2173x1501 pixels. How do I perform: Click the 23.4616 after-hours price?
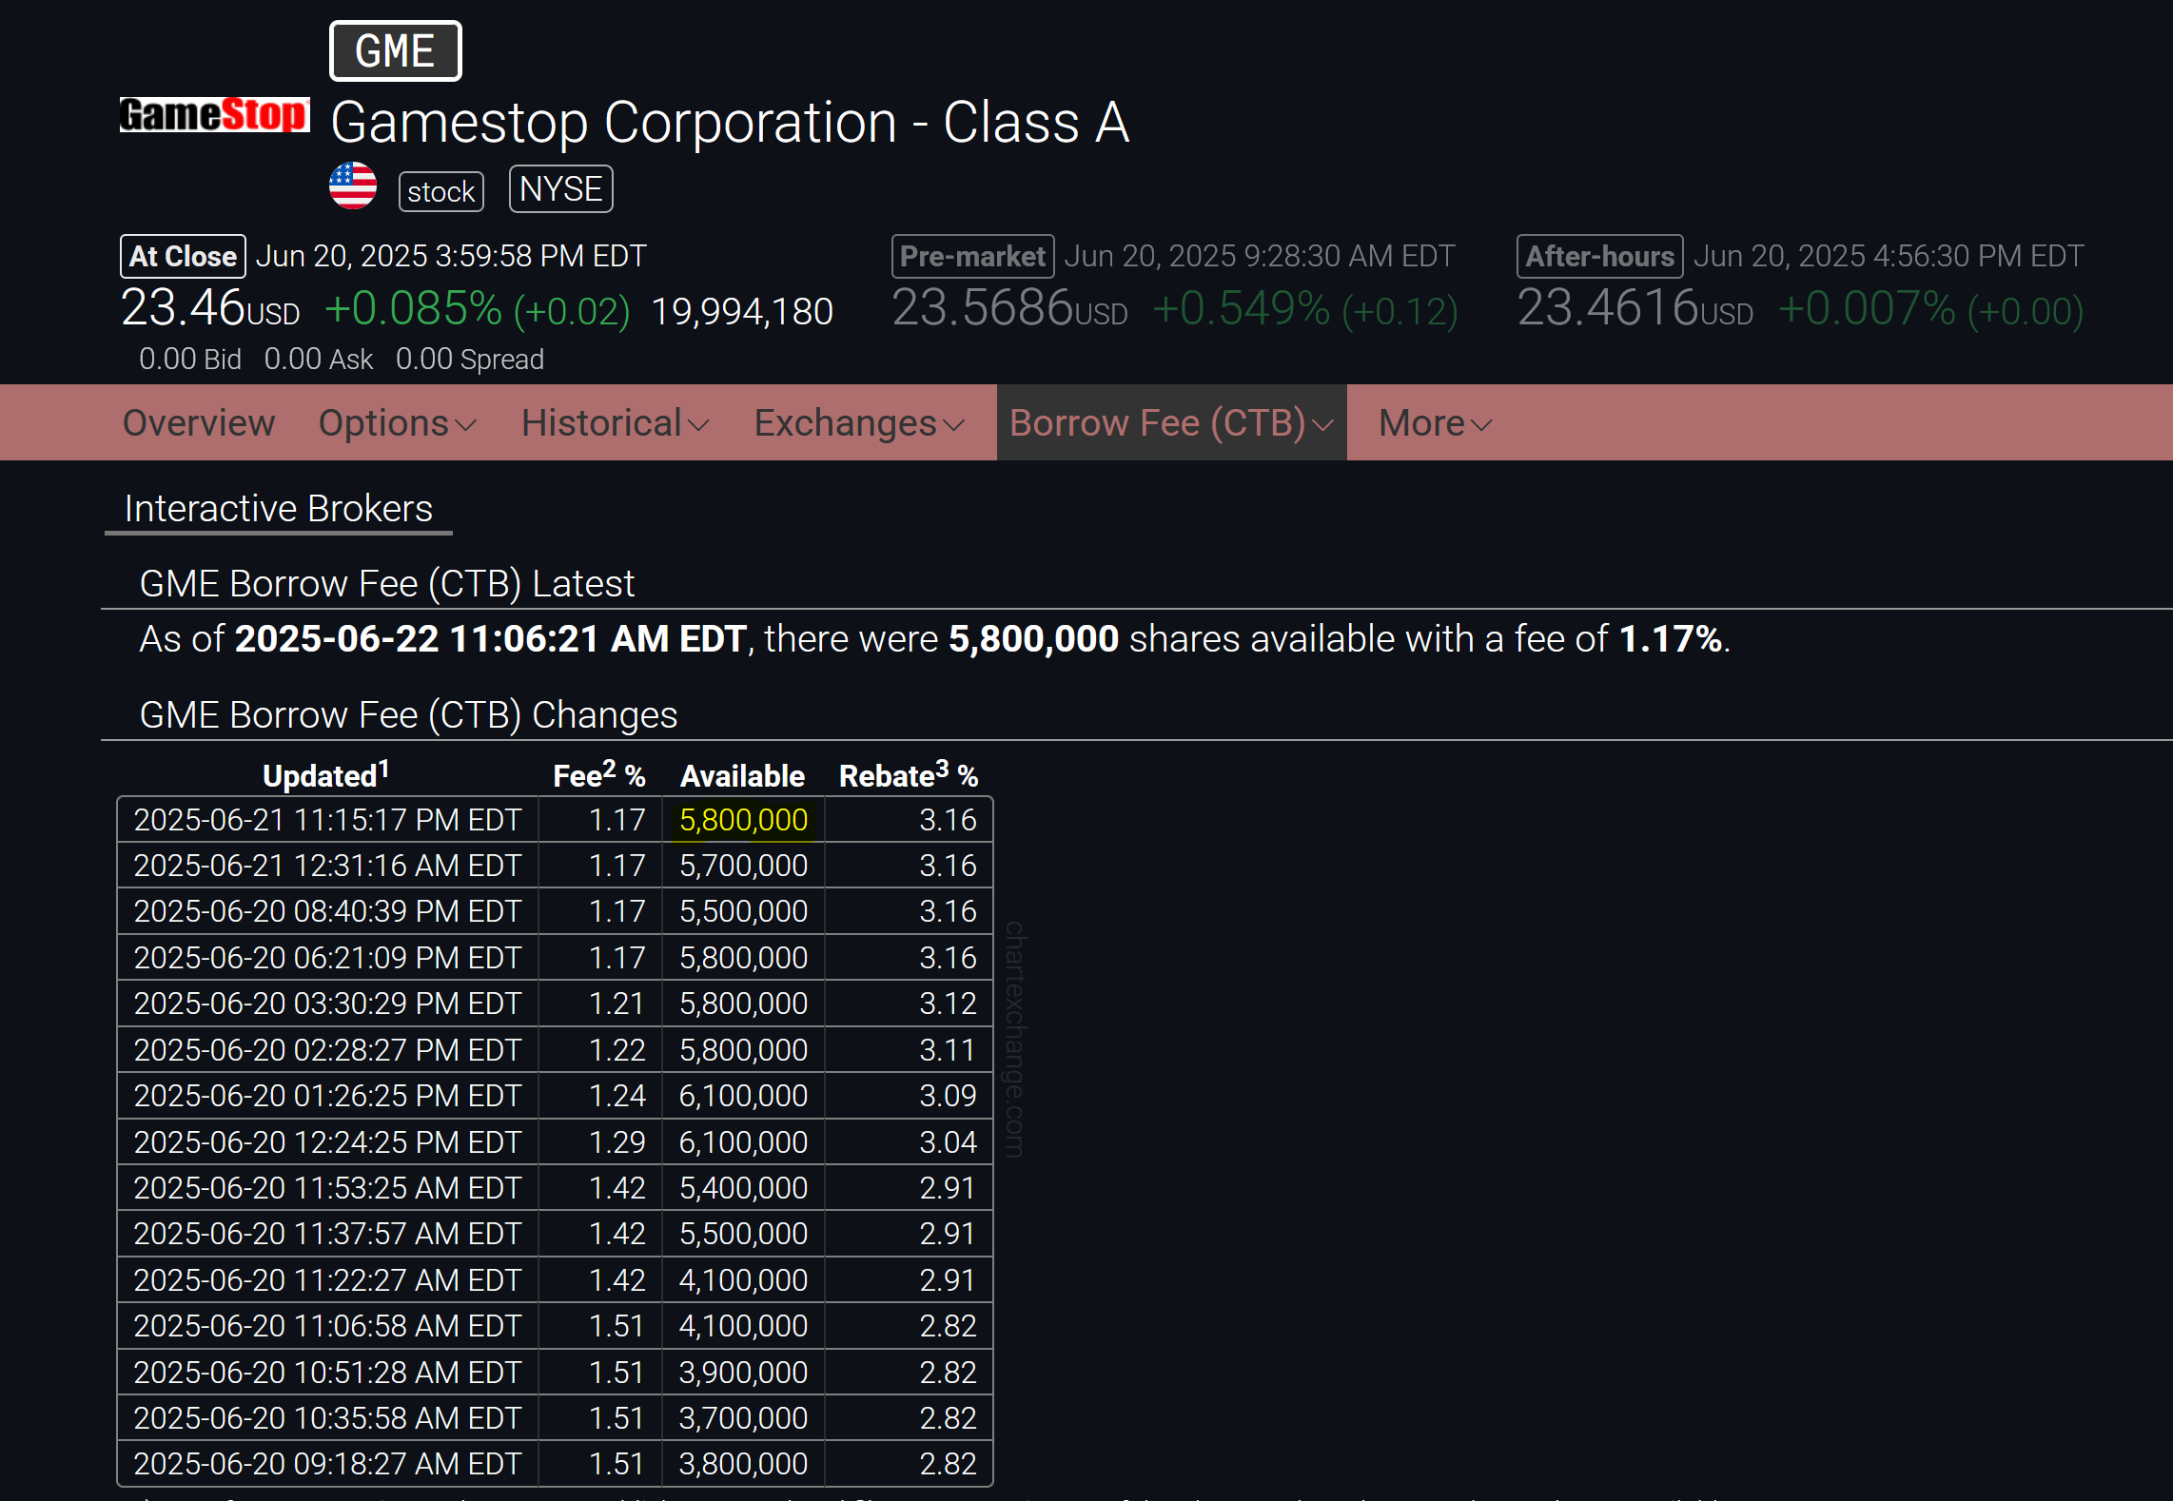coord(1635,308)
